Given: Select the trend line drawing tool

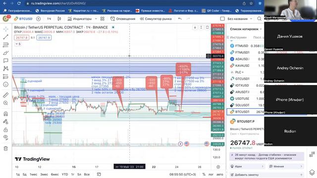Looking at the screenshot, I should point(5,37).
